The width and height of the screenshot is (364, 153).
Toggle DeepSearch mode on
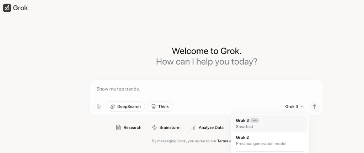coord(125,106)
